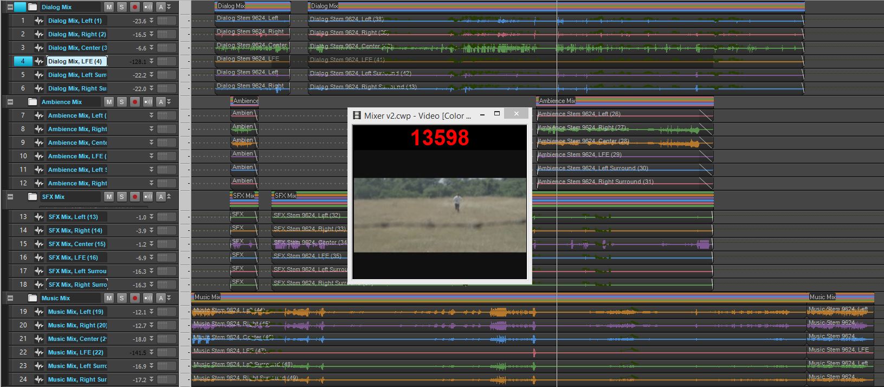Mute the Dialog Mix folder
The image size is (884, 387).
tap(109, 7)
